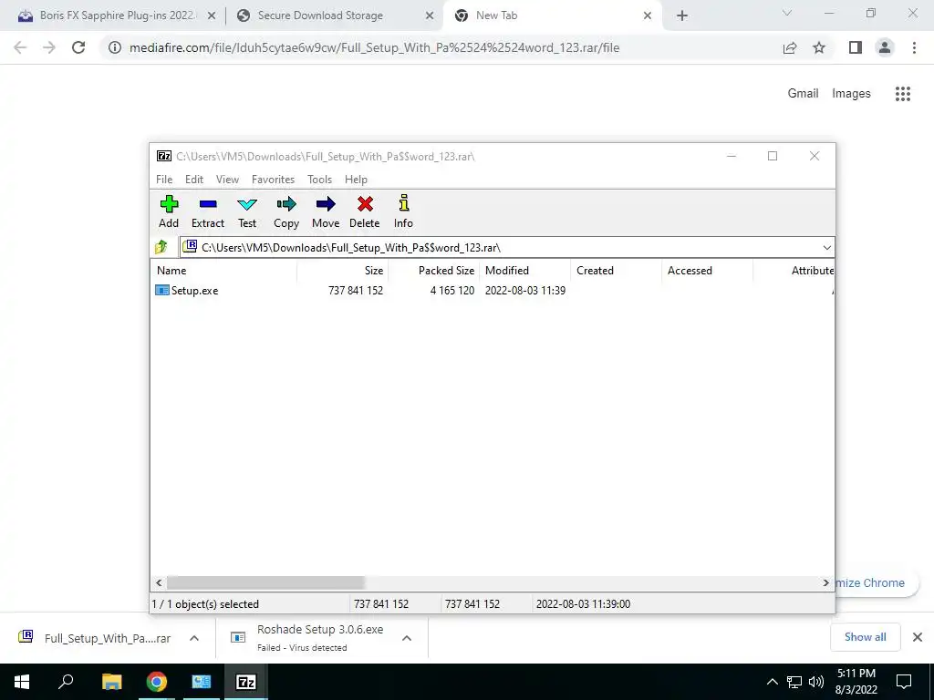Screen dimensions: 934x700
Task: Sort list by Modified column
Action: tap(525, 270)
